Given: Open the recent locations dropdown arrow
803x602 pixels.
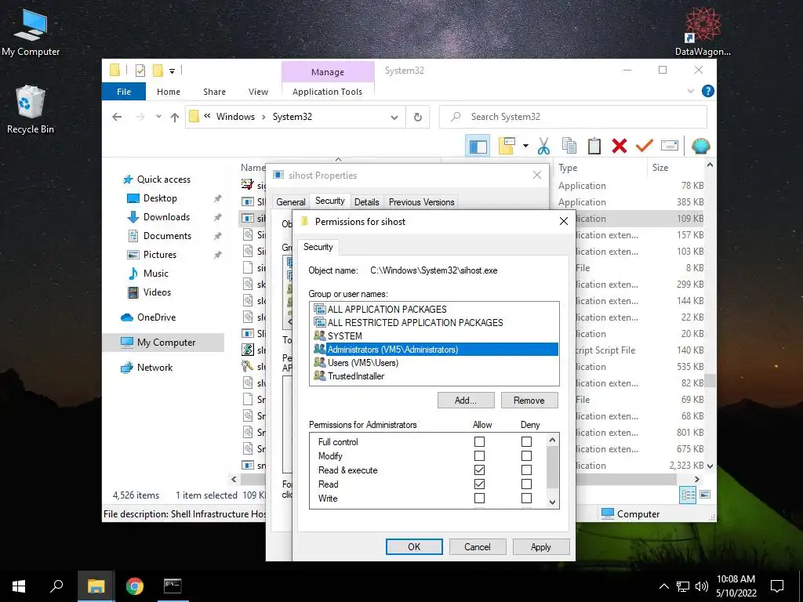Looking at the screenshot, I should point(158,117).
